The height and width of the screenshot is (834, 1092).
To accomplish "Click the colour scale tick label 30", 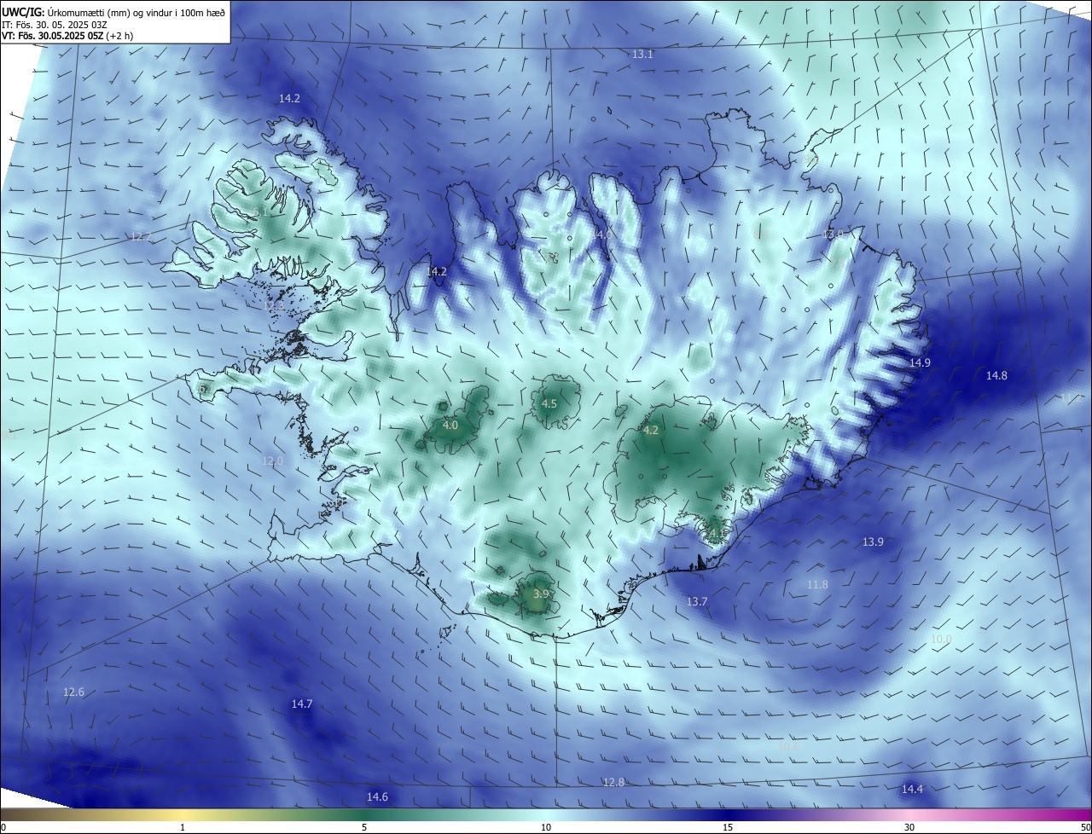I will click(909, 827).
